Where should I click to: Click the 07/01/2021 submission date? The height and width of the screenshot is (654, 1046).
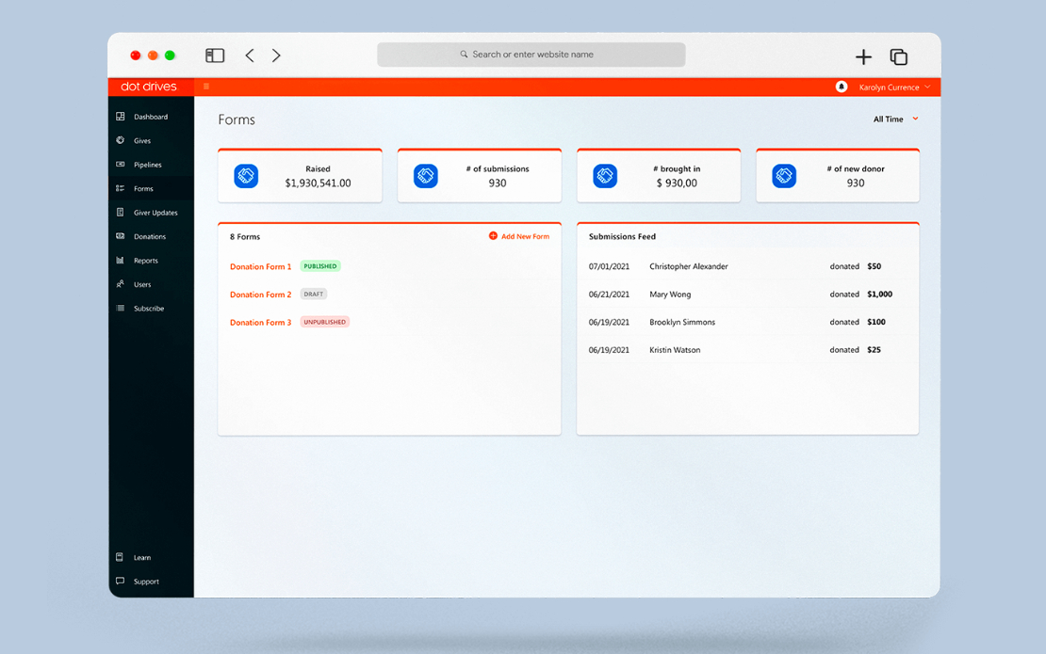pyautogui.click(x=609, y=266)
